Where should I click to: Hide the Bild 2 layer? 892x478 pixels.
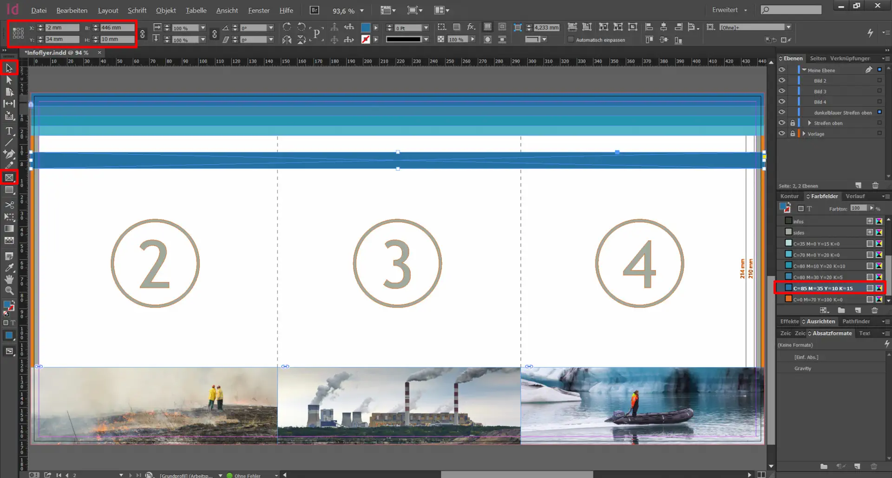[x=782, y=81]
